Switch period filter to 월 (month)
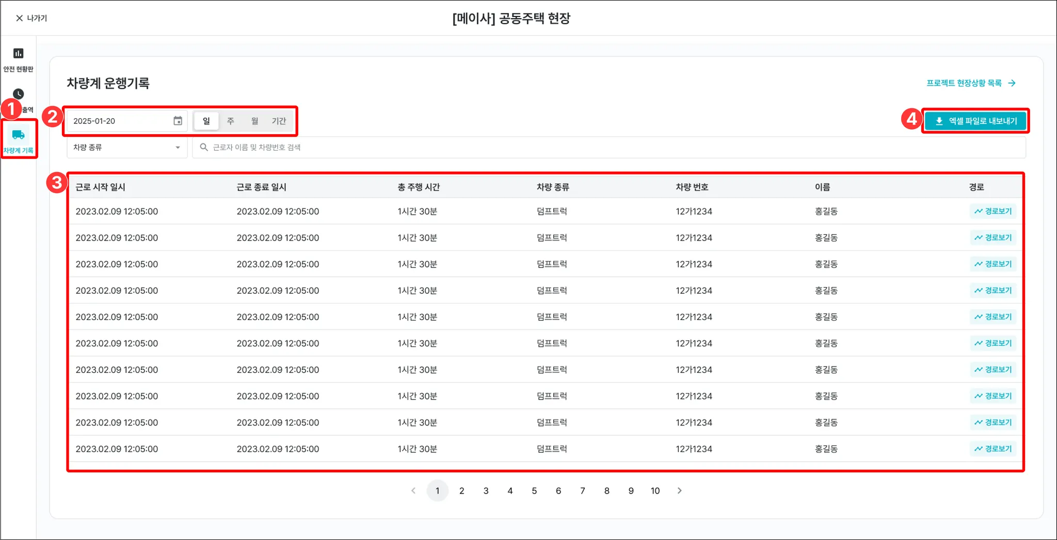The height and width of the screenshot is (540, 1057). pyautogui.click(x=254, y=121)
